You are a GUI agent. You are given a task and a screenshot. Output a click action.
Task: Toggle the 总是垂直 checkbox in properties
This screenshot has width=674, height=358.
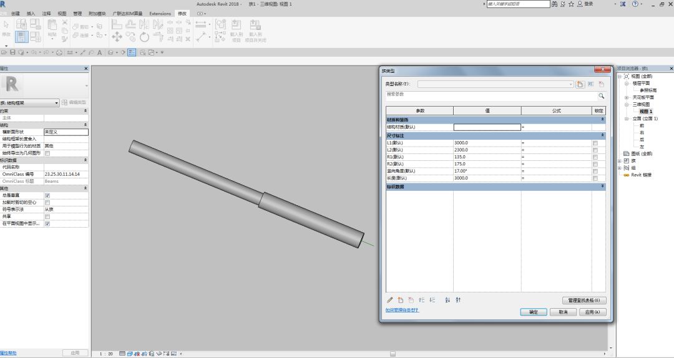click(47, 196)
